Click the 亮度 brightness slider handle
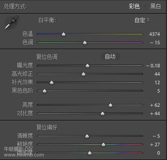The width and height of the screenshot is (167, 160). (110, 105)
